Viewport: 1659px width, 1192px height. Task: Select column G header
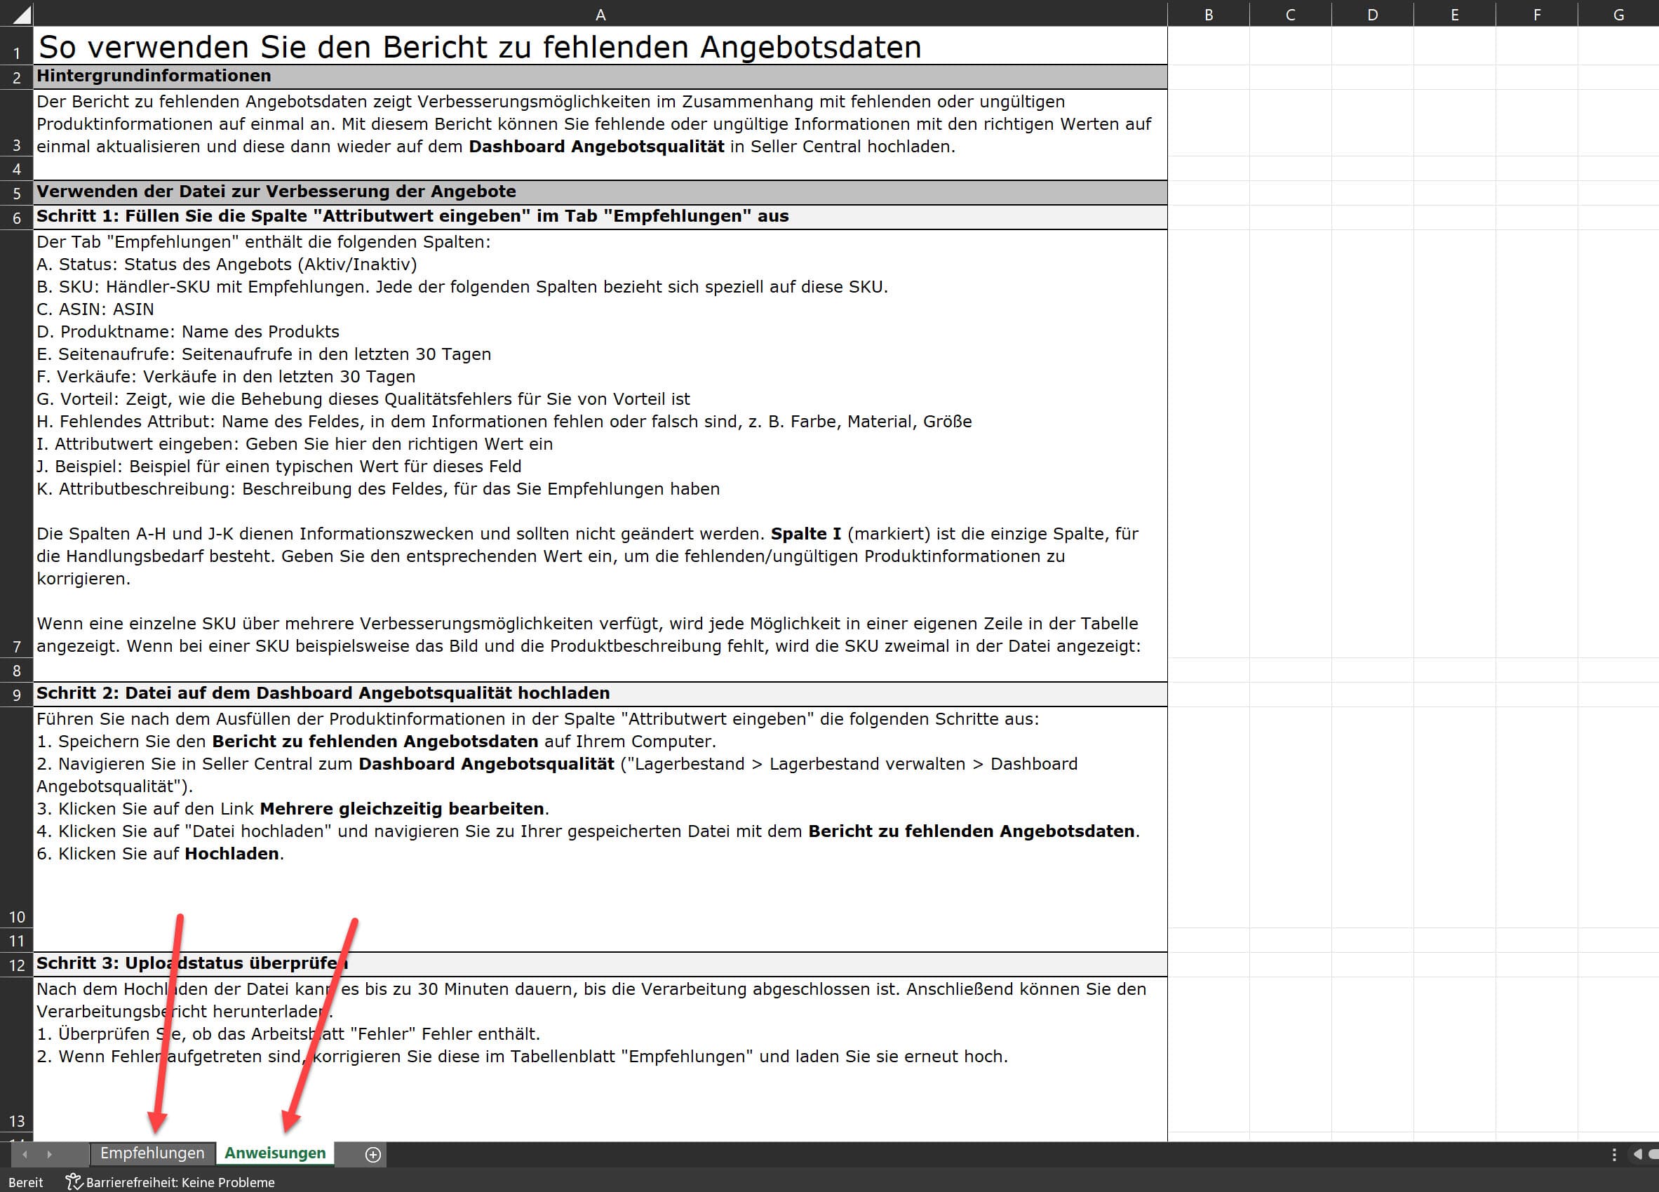point(1618,14)
